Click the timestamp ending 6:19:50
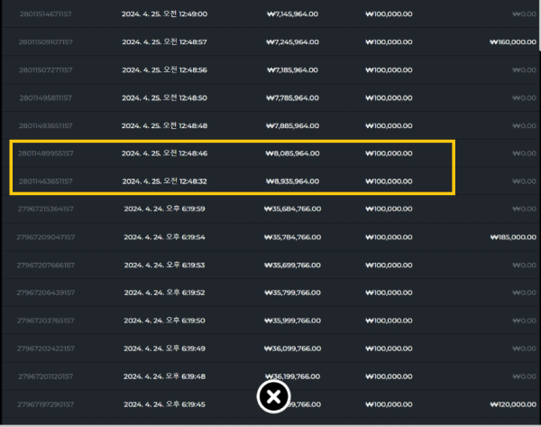 tap(165, 320)
